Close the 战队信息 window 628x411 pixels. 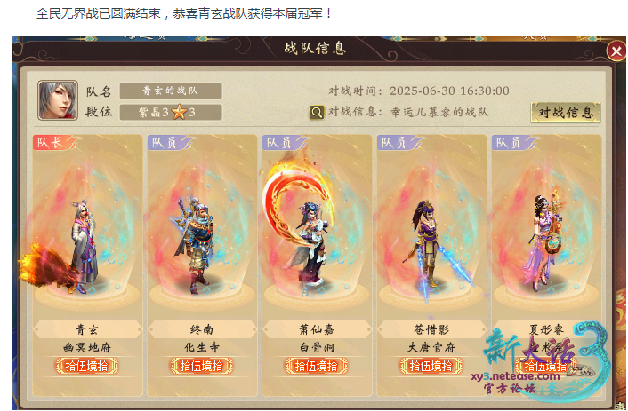[616, 51]
